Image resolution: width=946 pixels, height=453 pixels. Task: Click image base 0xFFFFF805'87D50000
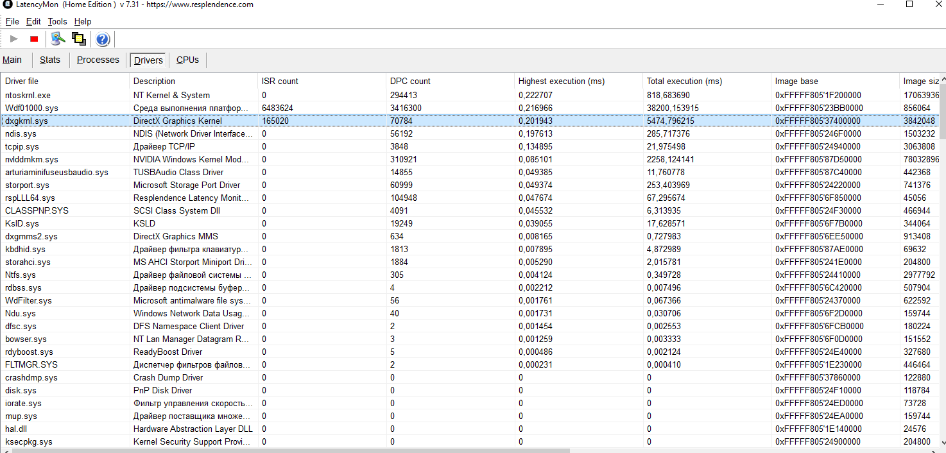(819, 159)
